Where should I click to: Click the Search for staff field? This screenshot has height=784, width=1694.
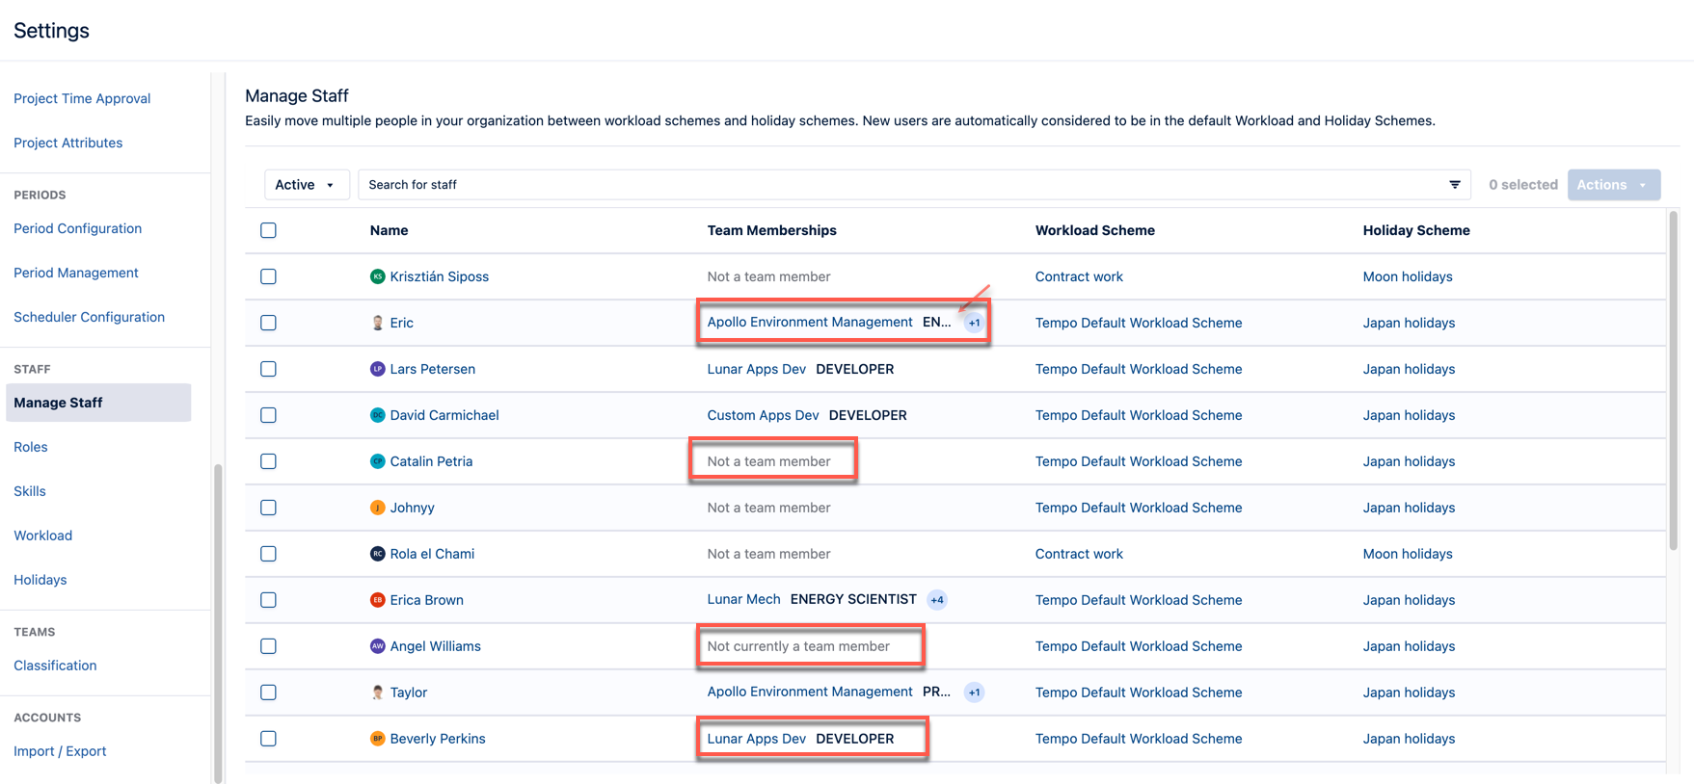click(x=897, y=184)
